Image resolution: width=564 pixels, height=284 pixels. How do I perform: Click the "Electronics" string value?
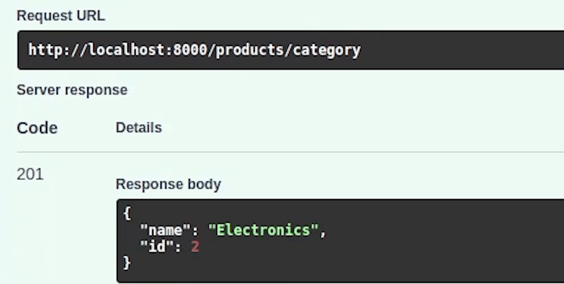click(x=263, y=230)
